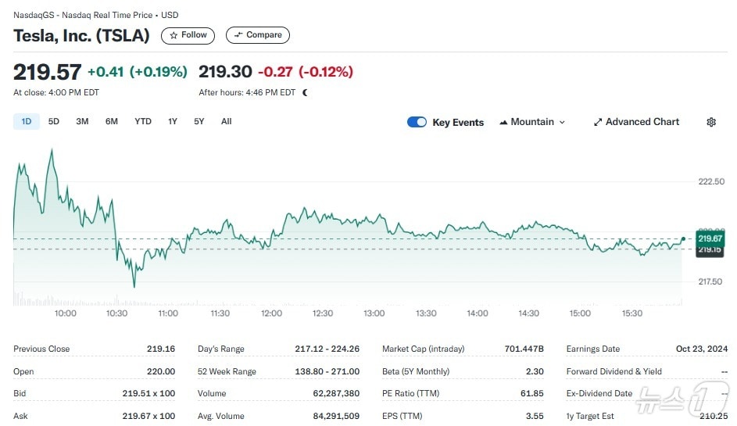Screen dimensions: 737x426
Task: Click the Follow star button
Action: pyautogui.click(x=188, y=35)
